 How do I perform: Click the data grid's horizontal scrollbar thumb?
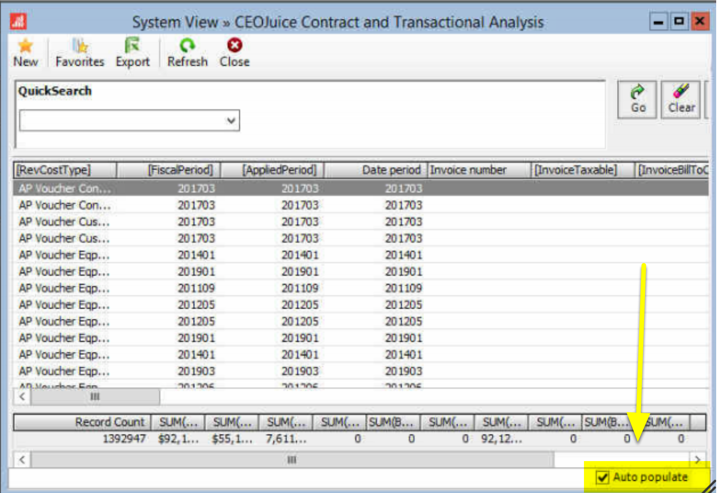95,397
